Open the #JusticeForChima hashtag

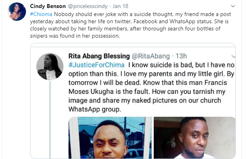click(x=96, y=65)
